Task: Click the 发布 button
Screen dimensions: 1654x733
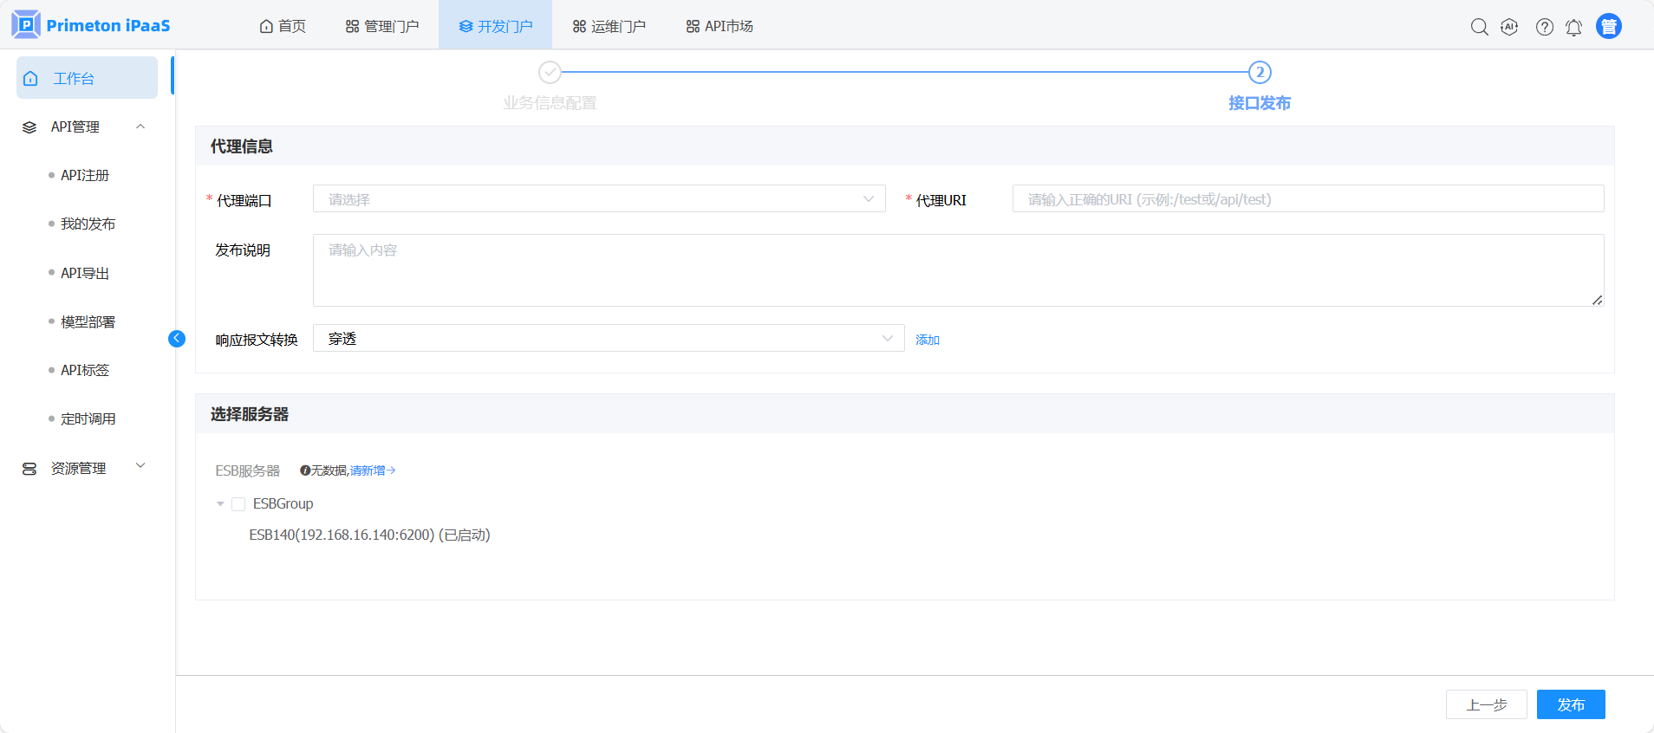Action: [x=1570, y=704]
